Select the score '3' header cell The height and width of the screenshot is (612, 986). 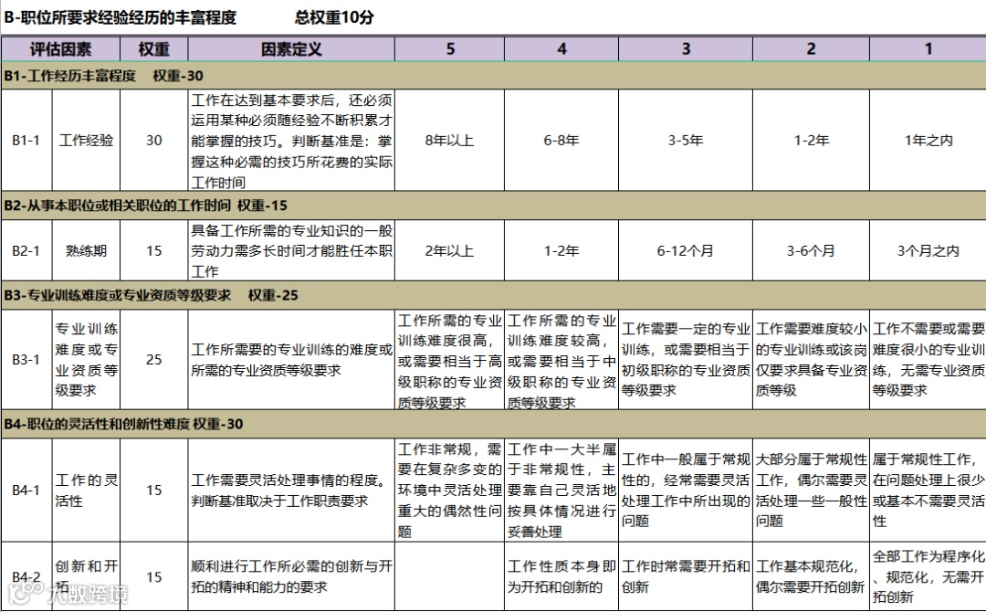[686, 49]
